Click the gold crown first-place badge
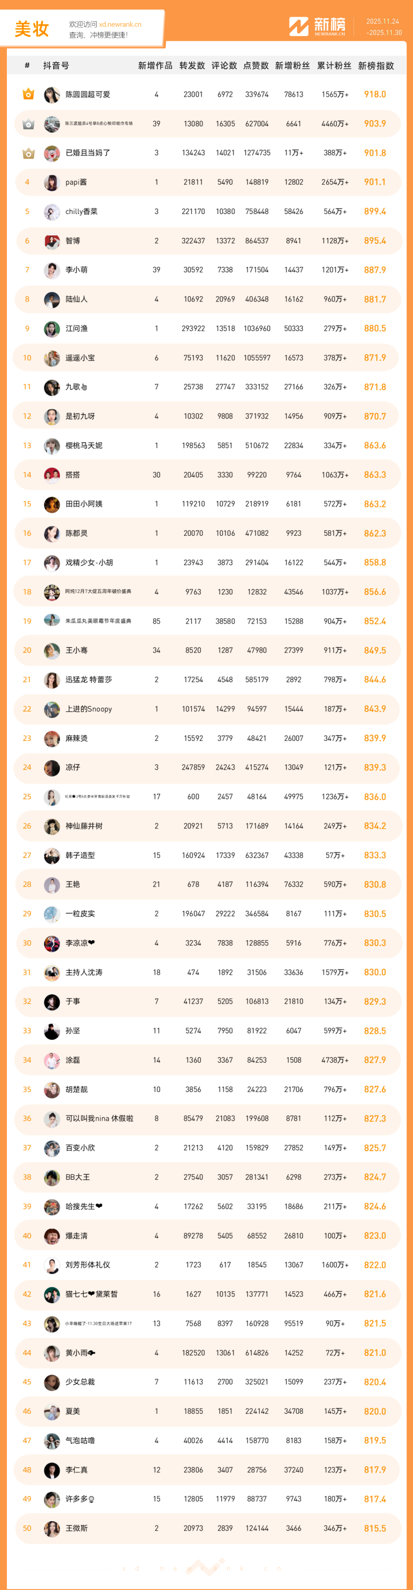Image resolution: width=413 pixels, height=1590 pixels. [x=28, y=94]
